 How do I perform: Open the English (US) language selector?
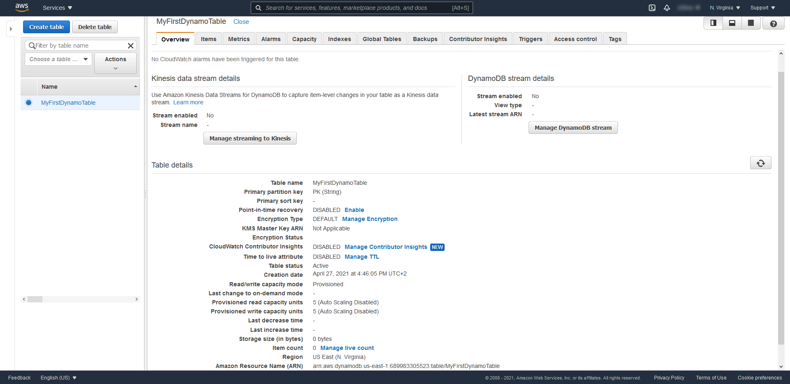58,378
